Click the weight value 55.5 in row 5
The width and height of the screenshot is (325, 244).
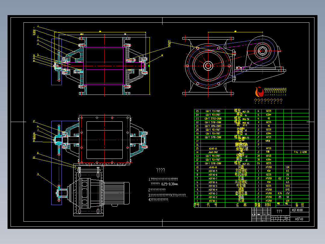(288, 186)
